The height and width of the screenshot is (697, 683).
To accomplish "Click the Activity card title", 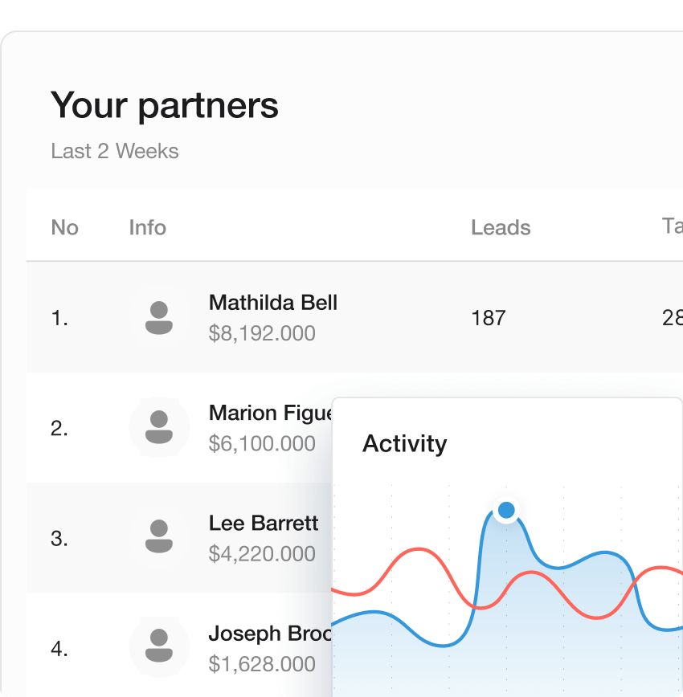I will 404,443.
